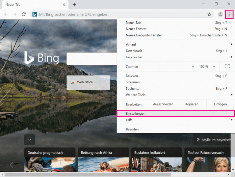Screen dimensions: 235x177
Task: Click the new tab plus icon
Action: pos(74,4)
